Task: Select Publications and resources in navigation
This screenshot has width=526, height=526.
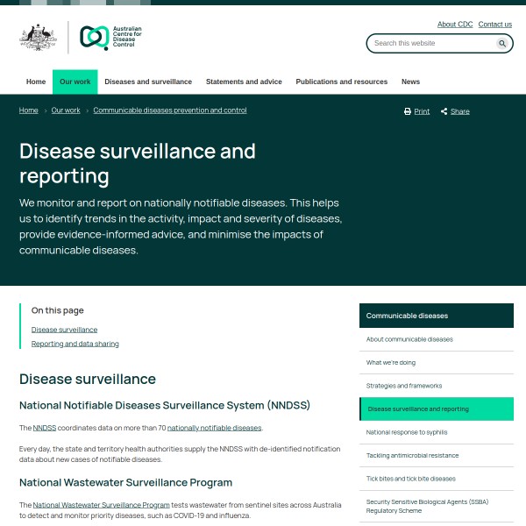Action: (x=342, y=82)
